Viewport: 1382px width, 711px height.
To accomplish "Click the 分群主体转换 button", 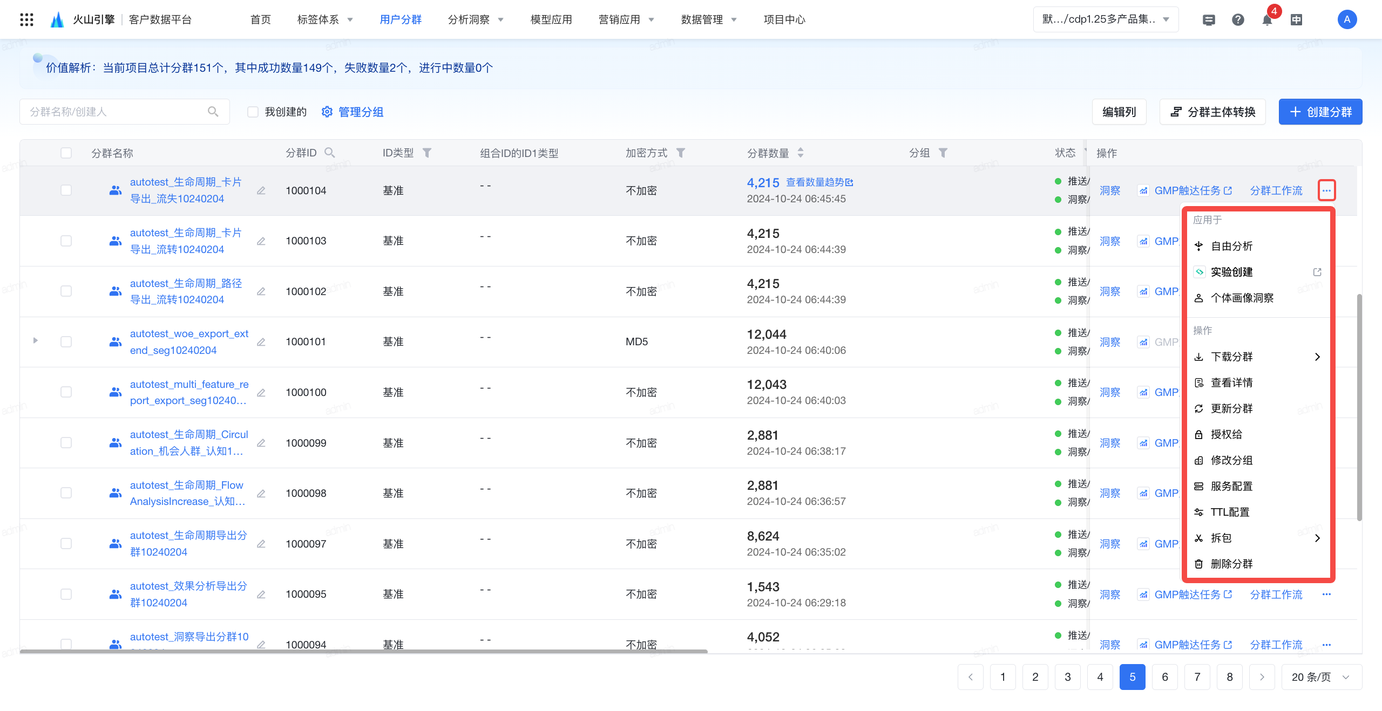I will pos(1212,112).
